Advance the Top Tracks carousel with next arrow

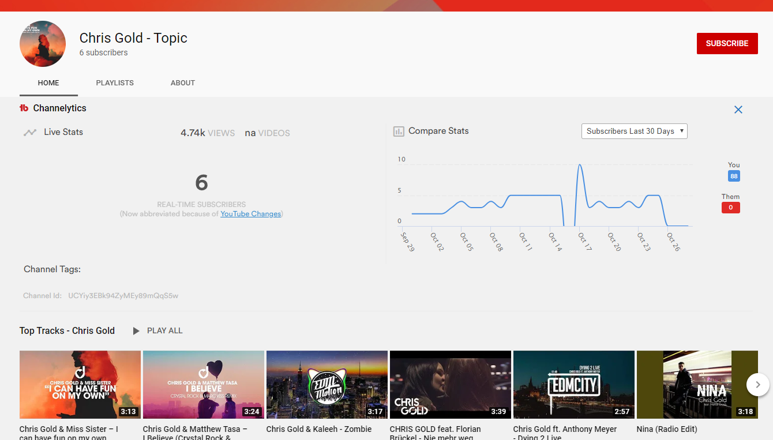pos(758,385)
